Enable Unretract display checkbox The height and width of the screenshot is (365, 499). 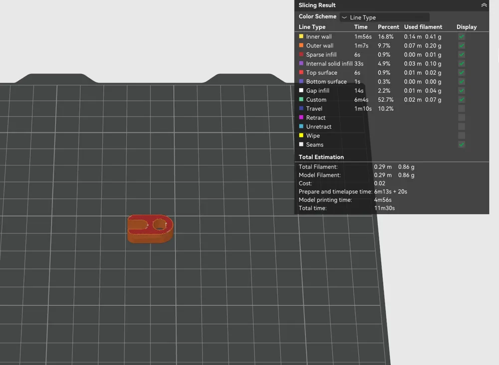pos(462,126)
